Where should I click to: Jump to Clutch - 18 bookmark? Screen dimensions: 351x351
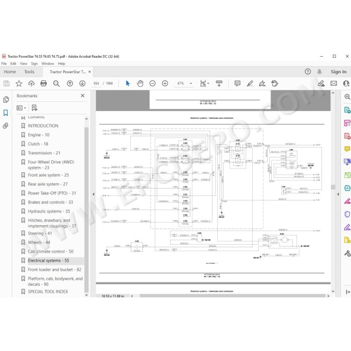(38, 144)
